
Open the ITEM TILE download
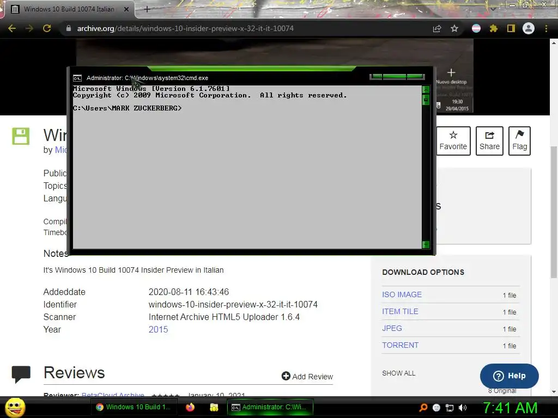(x=400, y=311)
